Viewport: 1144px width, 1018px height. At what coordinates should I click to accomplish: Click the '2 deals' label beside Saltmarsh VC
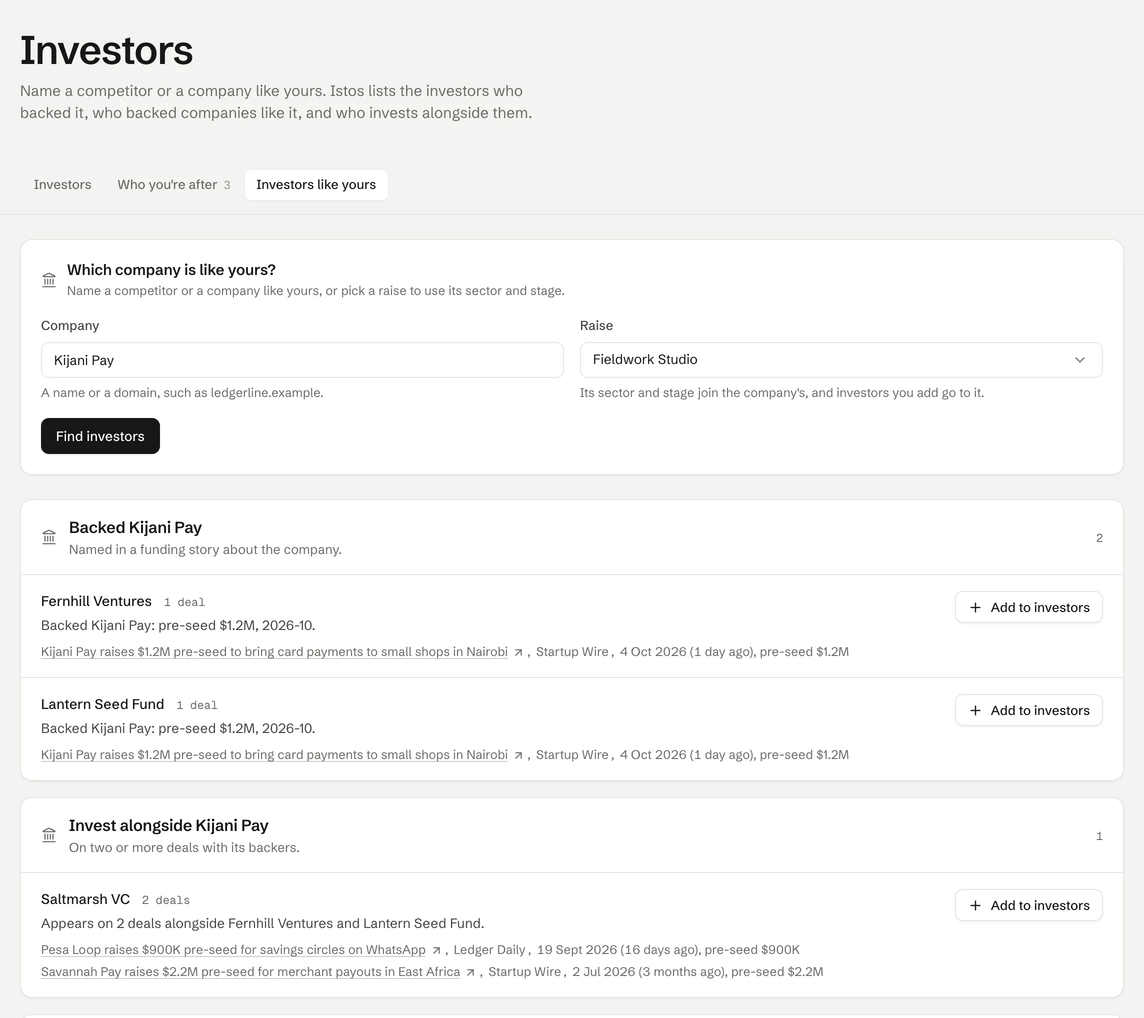[165, 900]
